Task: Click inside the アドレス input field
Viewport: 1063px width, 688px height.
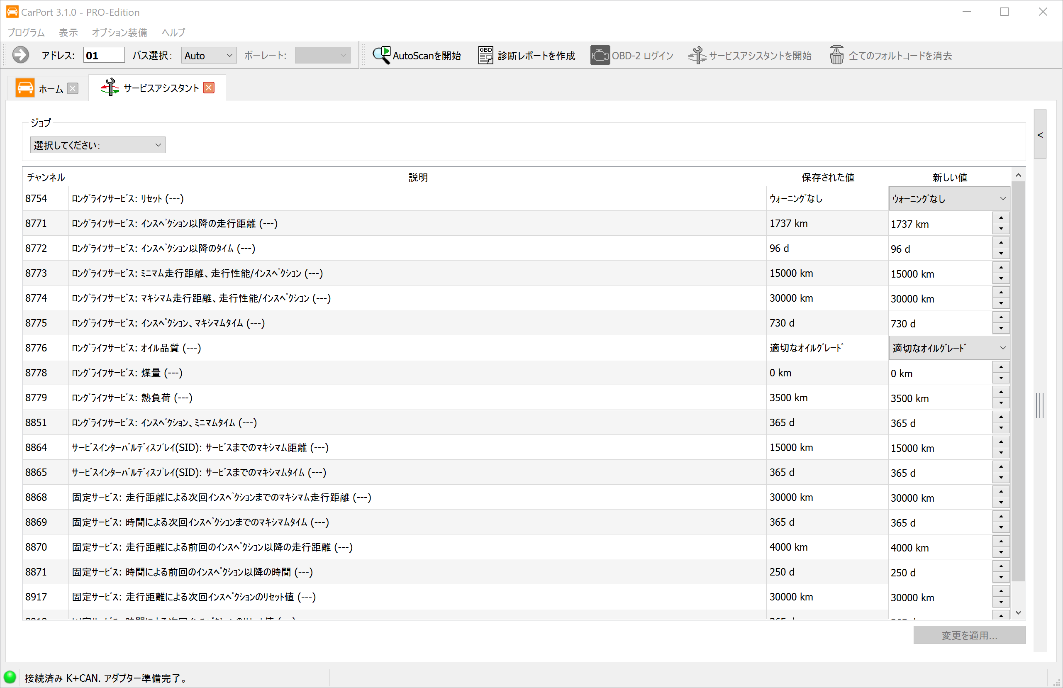Action: tap(103, 54)
